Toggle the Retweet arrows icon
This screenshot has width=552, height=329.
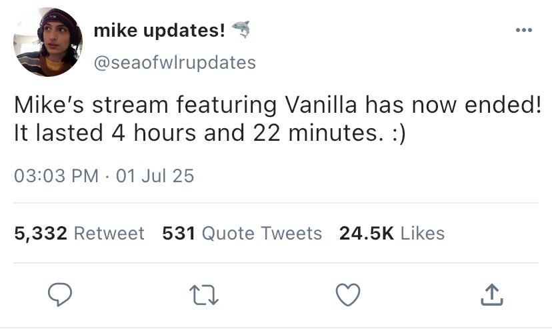click(x=204, y=294)
